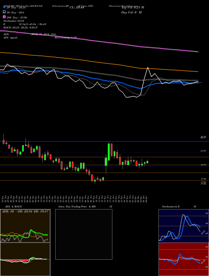Click the 'Avg Vol: 0.21 M' text
The height and width of the screenshot is (276, 209).
tap(133, 8)
